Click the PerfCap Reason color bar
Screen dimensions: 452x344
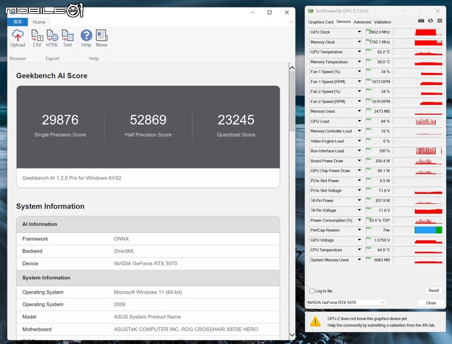[428, 230]
